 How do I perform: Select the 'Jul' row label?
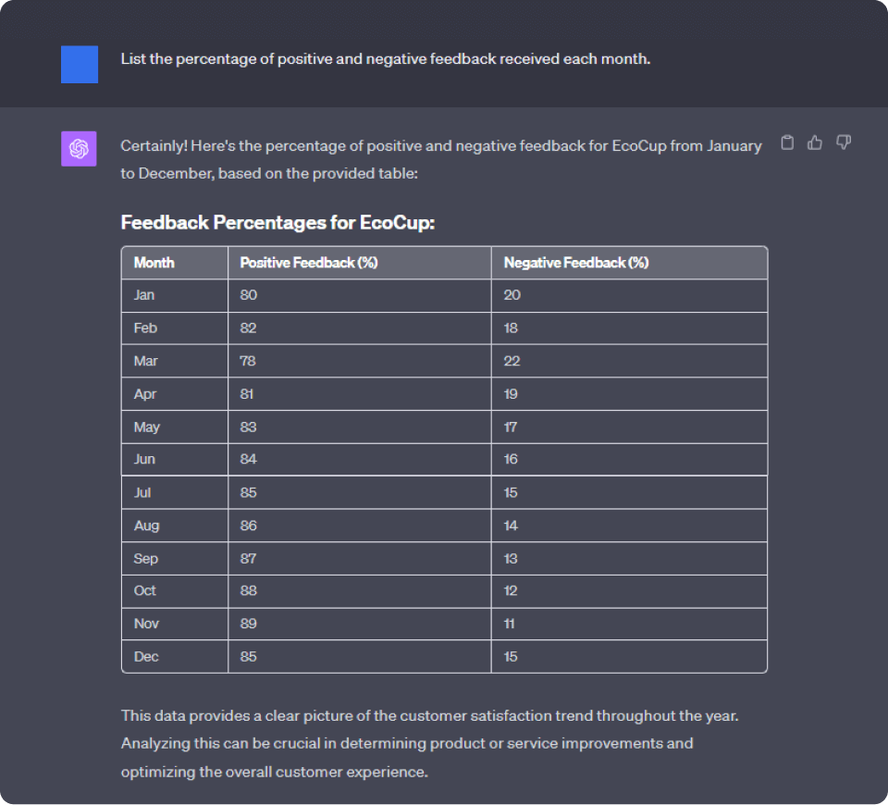[x=142, y=493]
